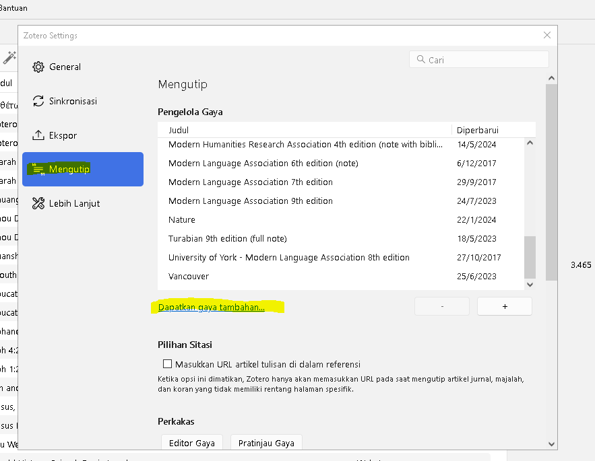Select Modern Language Association 6th edition (note)
Viewport: 595px width, 461px height.
click(x=341, y=164)
